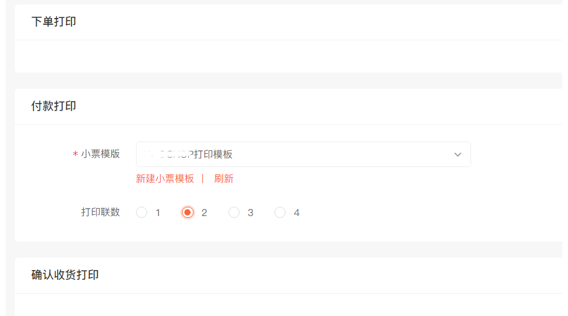Click the 刷新 link

click(x=223, y=179)
